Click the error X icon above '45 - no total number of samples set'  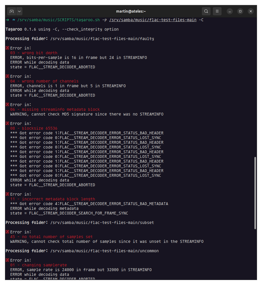[7, 232]
